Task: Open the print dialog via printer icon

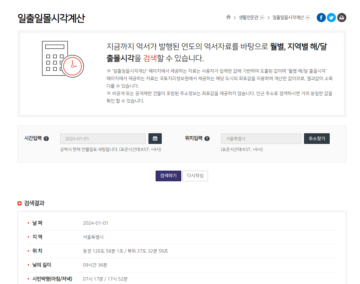Action: click(341, 18)
